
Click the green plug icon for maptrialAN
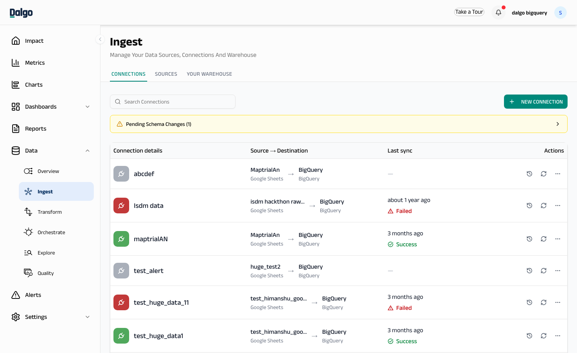(x=121, y=239)
